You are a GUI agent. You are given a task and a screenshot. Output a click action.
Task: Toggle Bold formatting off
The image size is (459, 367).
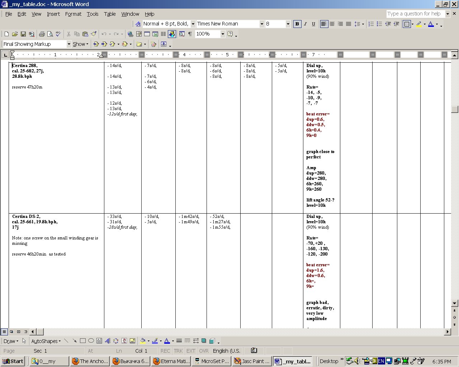297,24
